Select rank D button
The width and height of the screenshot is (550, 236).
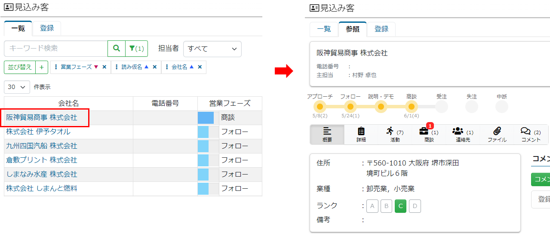pos(415,206)
